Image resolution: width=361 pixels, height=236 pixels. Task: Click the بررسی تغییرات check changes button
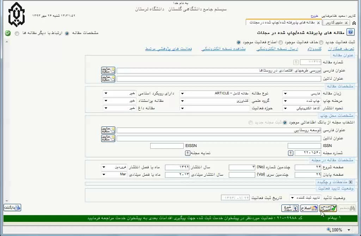point(328,208)
